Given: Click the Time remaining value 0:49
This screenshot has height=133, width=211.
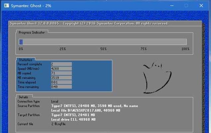Looking at the screenshot, I should pyautogui.click(x=61, y=87).
